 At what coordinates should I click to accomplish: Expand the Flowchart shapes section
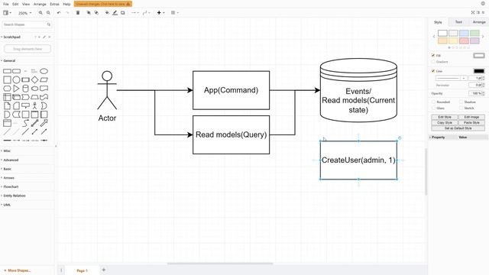pos(11,186)
